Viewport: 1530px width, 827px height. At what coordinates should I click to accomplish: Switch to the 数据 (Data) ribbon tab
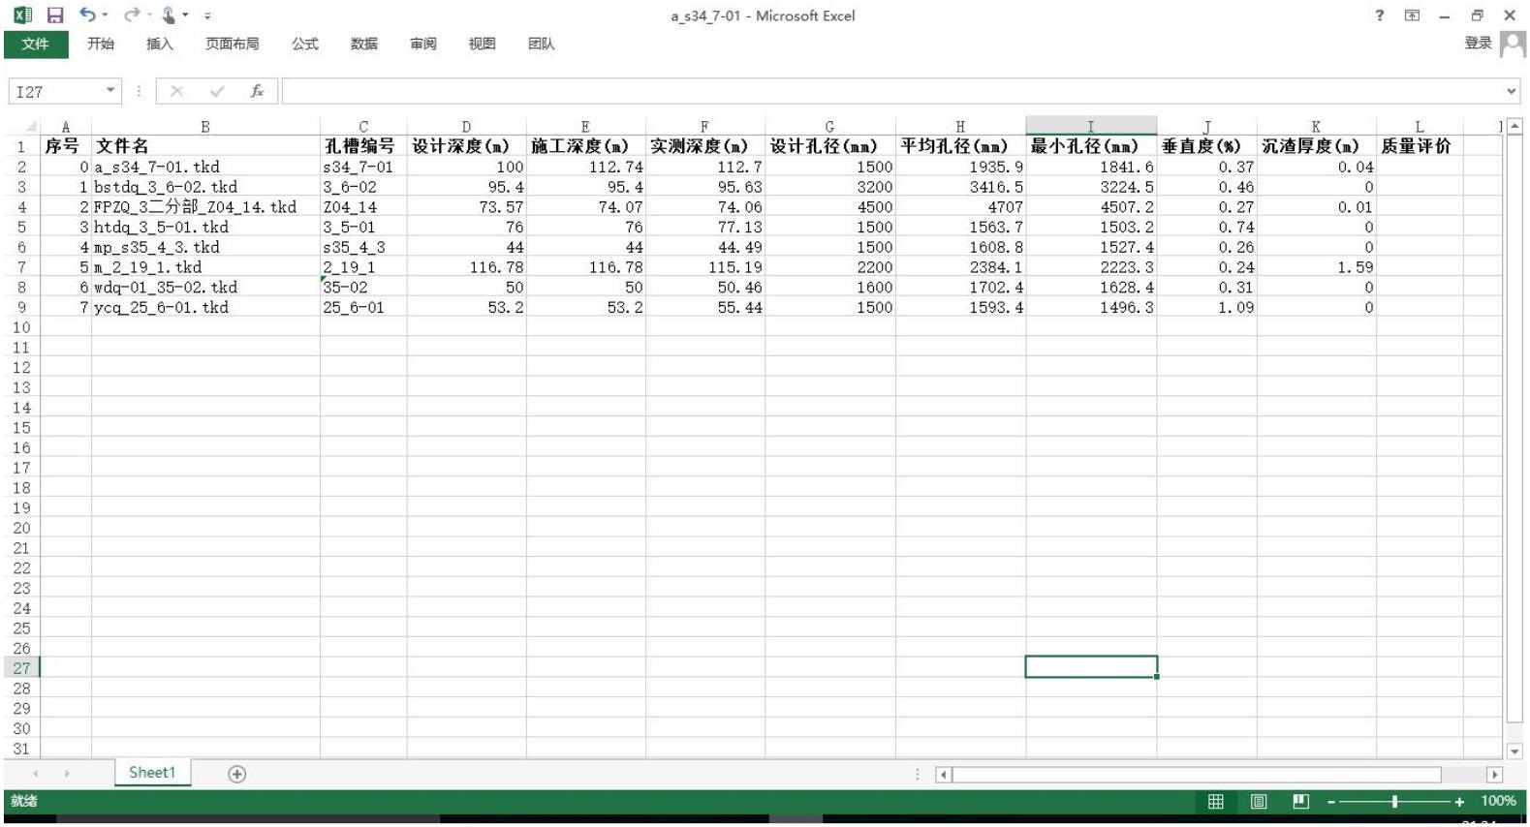coord(363,44)
